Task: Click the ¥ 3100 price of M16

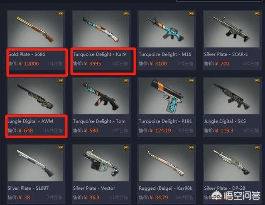Action: point(158,64)
